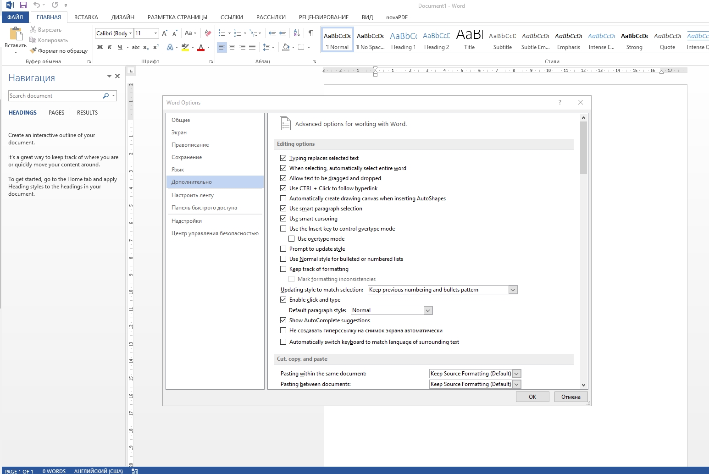The width and height of the screenshot is (709, 474).
Task: Open the Navigation pane options arrow
Action: [109, 77]
